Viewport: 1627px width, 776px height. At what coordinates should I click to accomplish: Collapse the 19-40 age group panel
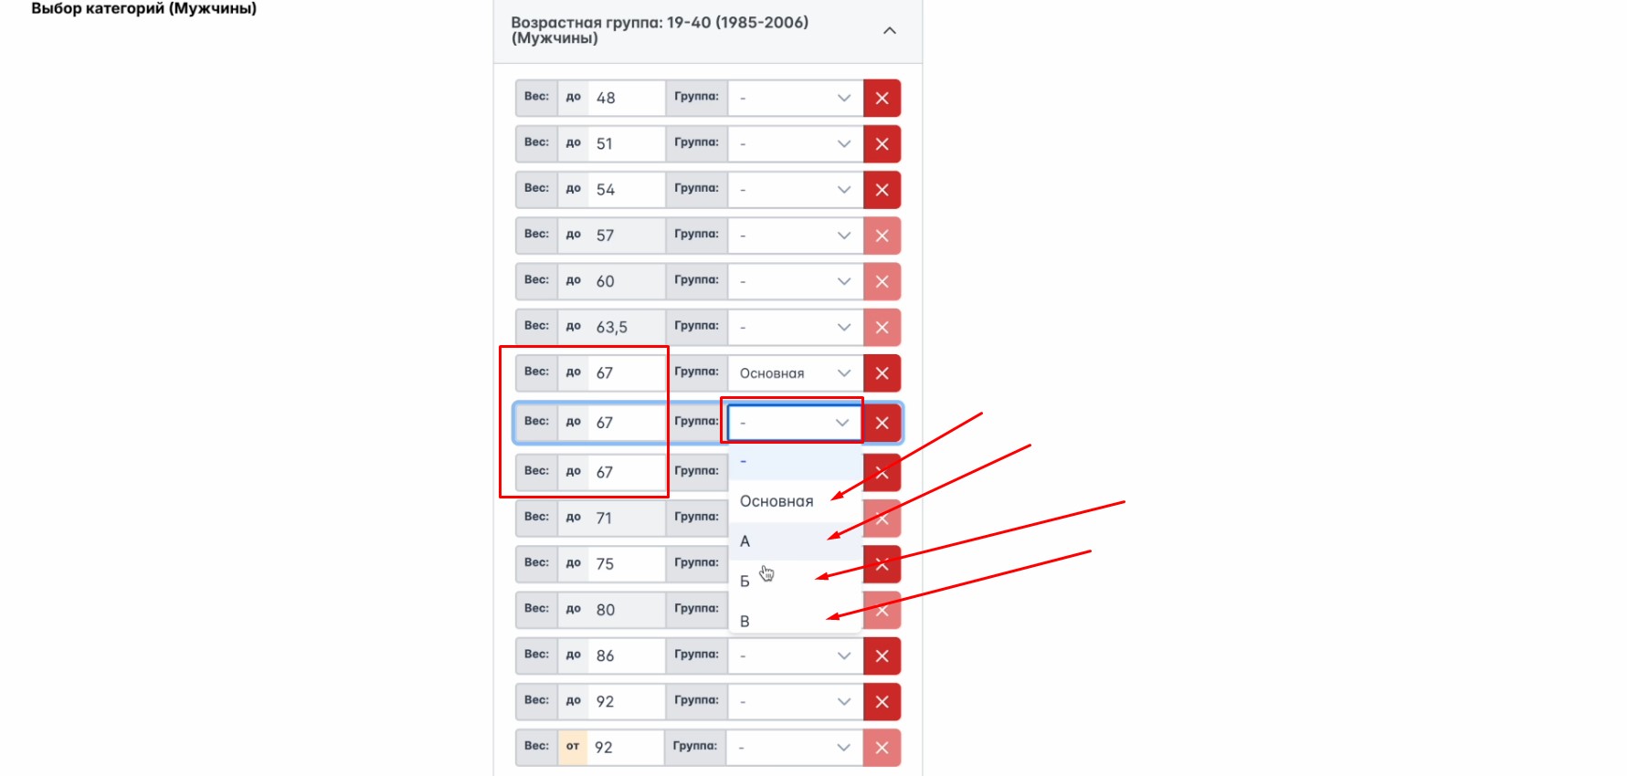pyautogui.click(x=889, y=31)
